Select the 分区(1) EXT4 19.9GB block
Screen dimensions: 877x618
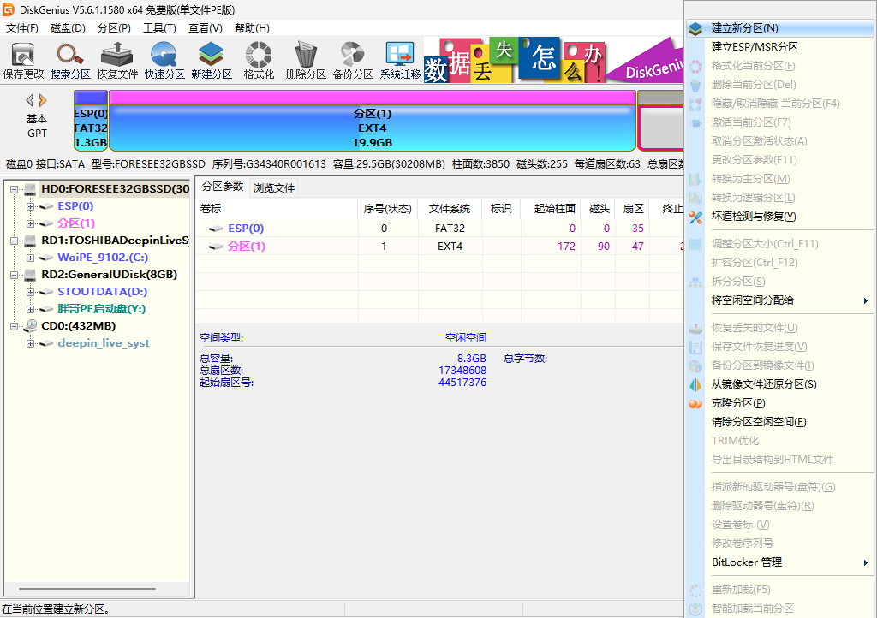(373, 121)
